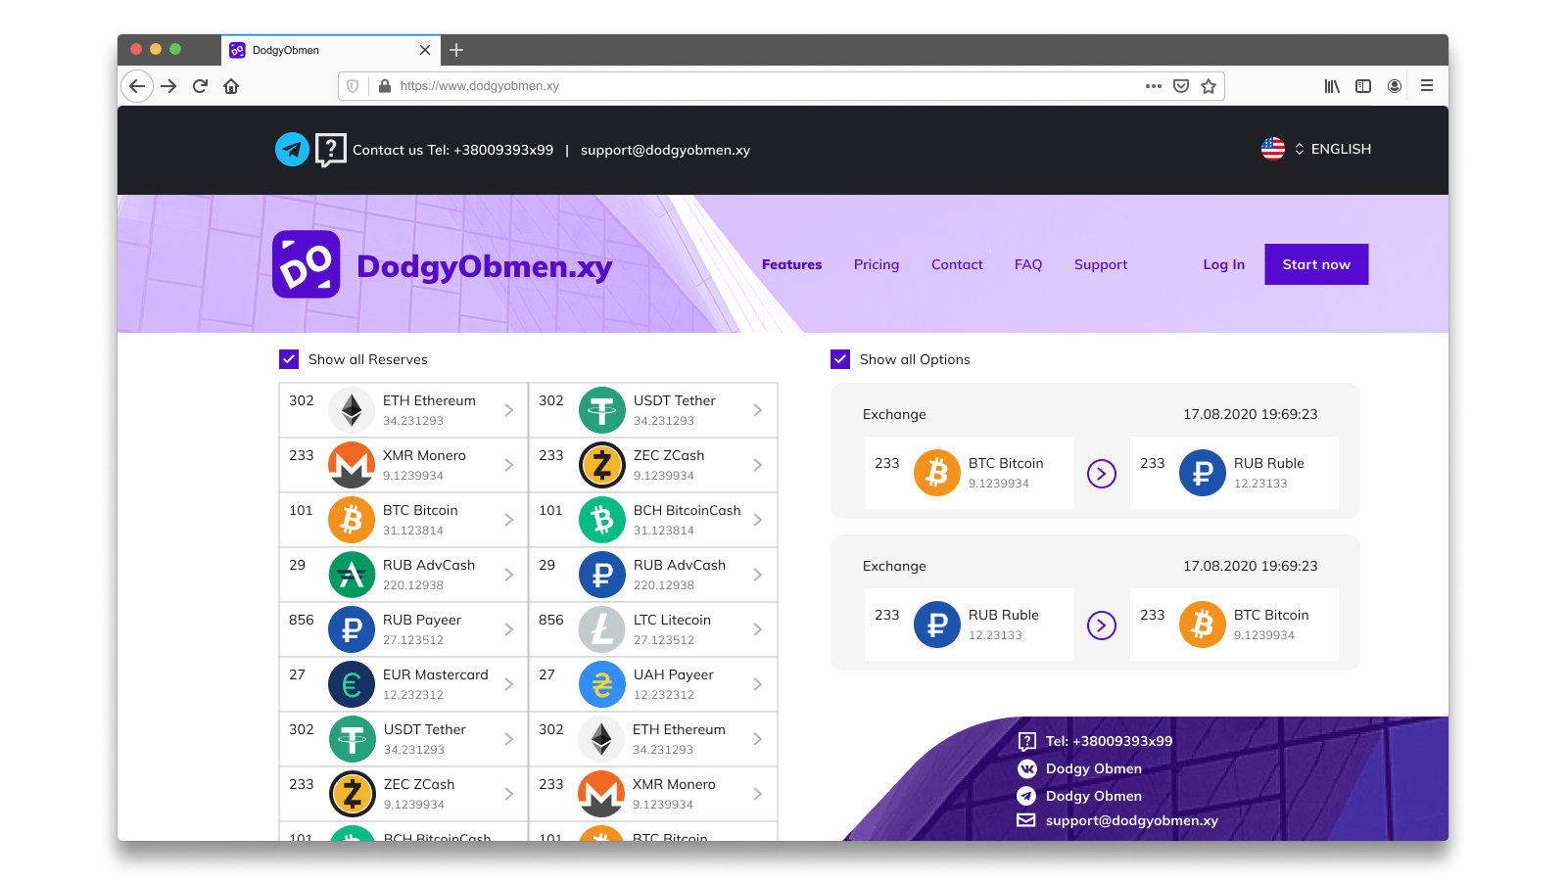Open the browser library icon
Screen dimensions: 1567x881
(1332, 86)
